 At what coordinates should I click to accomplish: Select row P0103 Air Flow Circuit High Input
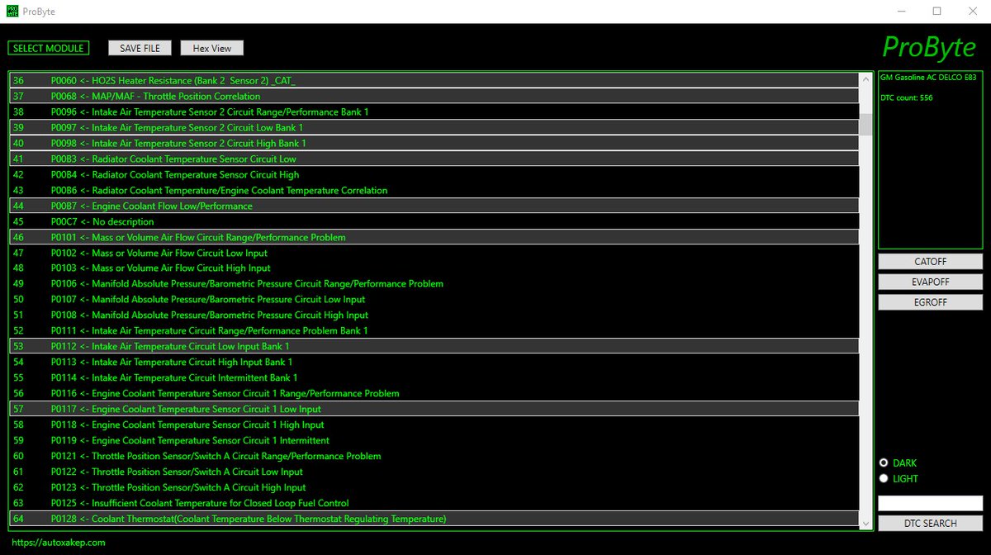pos(434,268)
